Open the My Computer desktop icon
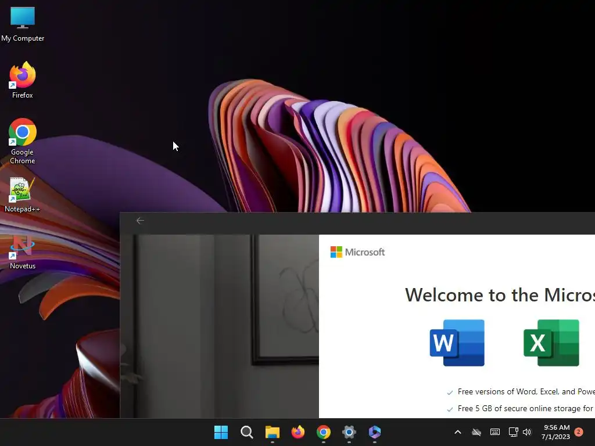 coord(23,23)
